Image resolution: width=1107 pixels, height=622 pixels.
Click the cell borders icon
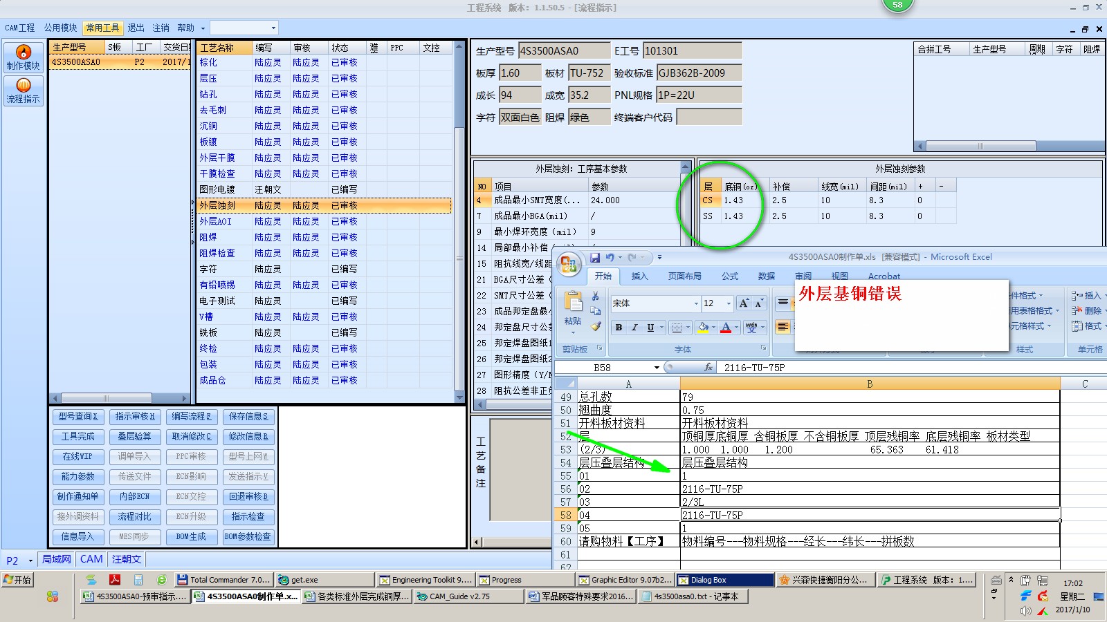(x=677, y=328)
